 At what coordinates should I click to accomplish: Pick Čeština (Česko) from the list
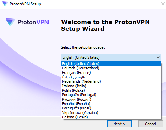point(111,117)
